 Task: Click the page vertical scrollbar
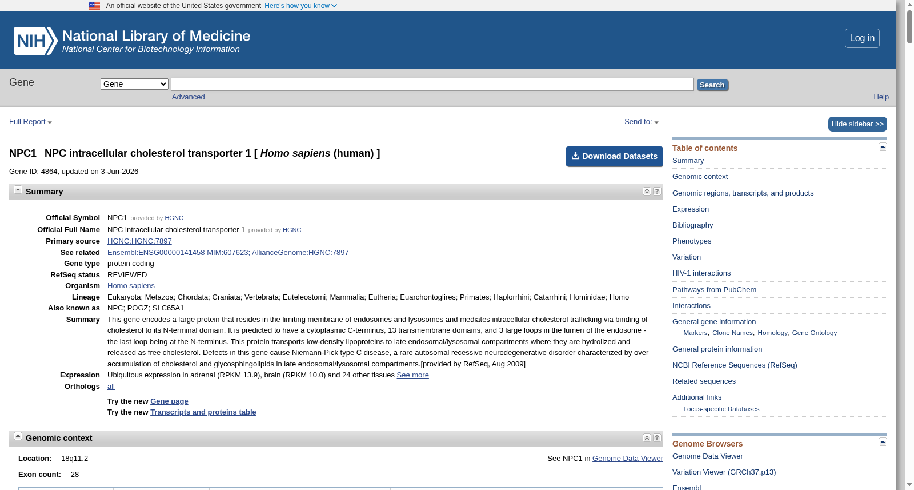coord(909,245)
